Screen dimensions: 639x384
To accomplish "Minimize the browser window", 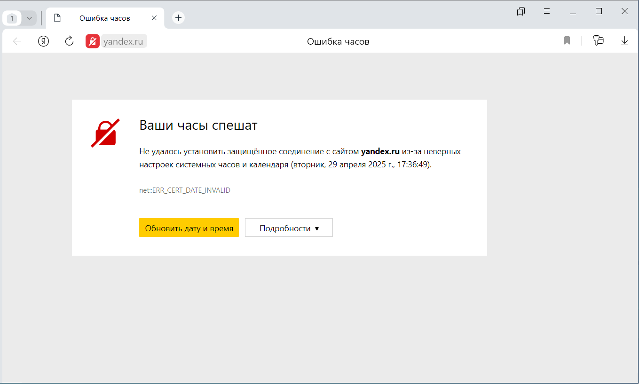I will tap(573, 12).
